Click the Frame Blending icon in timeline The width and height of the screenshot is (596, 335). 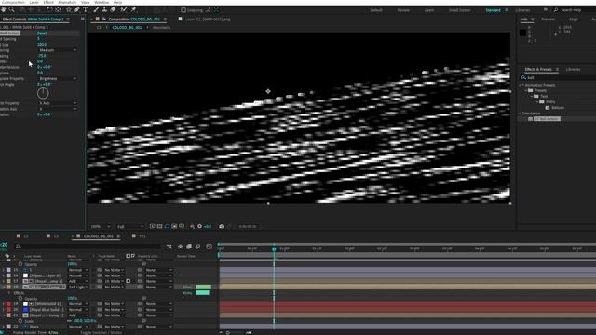(x=189, y=247)
